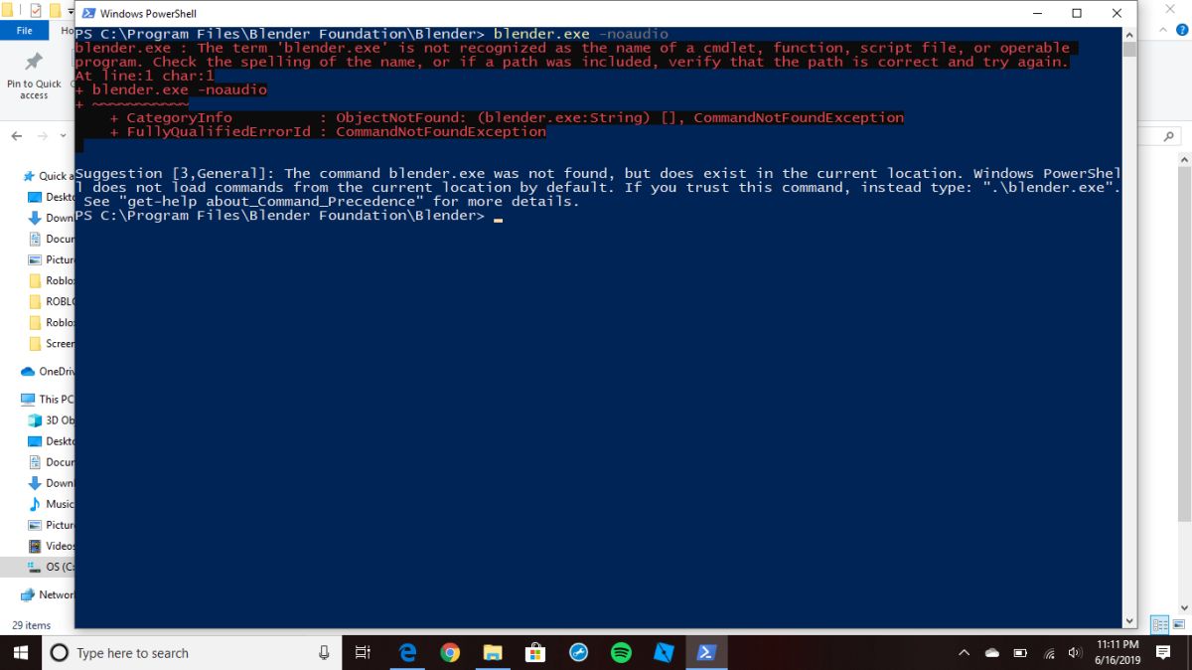Select Network in Explorer sidebar

[x=48, y=594]
